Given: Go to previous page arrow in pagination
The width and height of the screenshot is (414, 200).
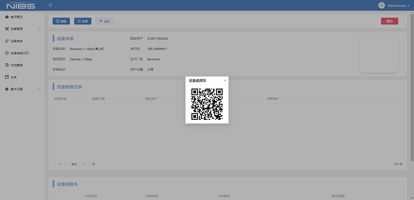Looking at the screenshot, I should tap(55, 164).
